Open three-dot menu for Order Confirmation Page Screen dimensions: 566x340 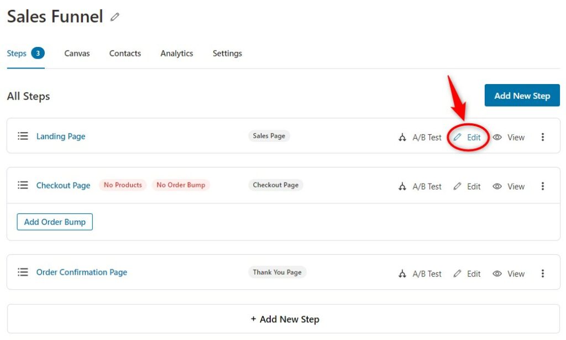[x=543, y=274]
